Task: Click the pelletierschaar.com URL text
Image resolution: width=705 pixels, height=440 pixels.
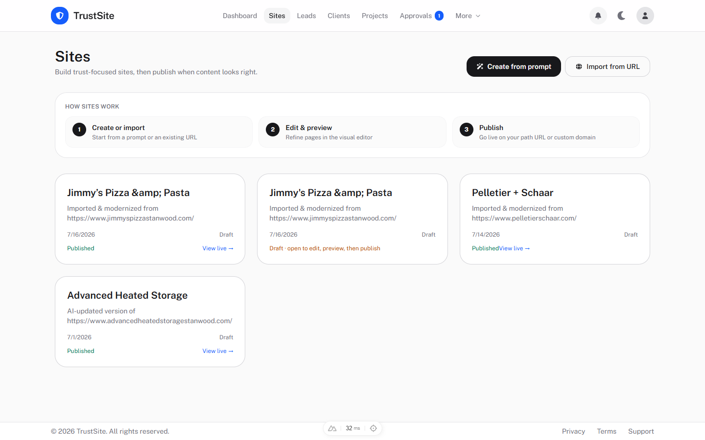Action: pyautogui.click(x=524, y=218)
